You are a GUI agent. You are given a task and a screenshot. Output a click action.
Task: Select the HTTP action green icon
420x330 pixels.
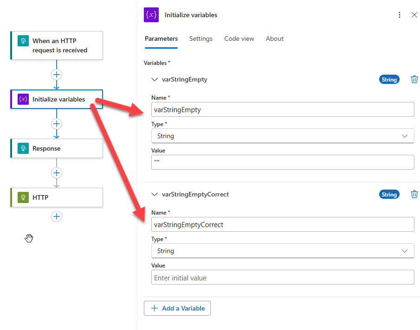23,197
